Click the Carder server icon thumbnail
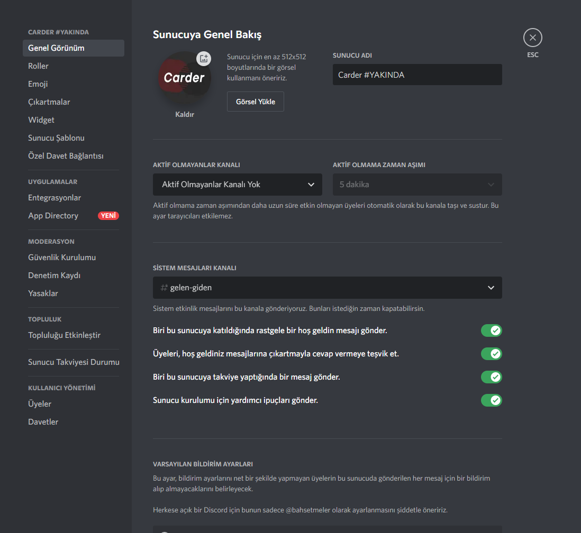Image resolution: width=581 pixels, height=533 pixels. (x=185, y=77)
